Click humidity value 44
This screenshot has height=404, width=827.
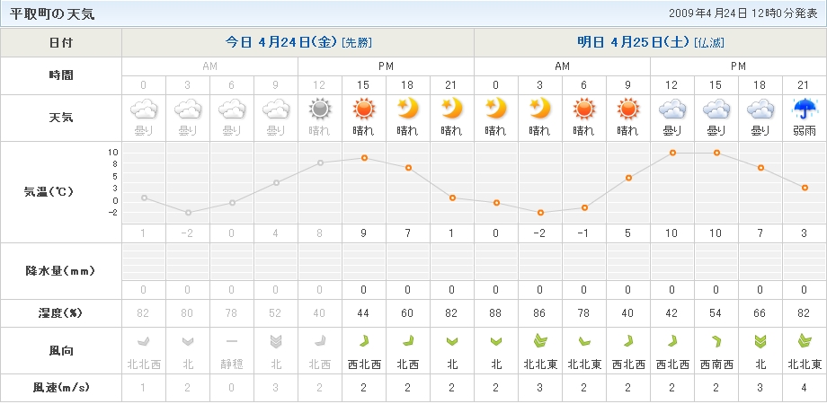pyautogui.click(x=364, y=313)
